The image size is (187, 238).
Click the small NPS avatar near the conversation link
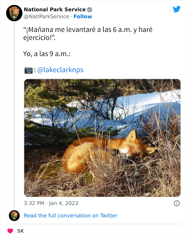point(14,215)
